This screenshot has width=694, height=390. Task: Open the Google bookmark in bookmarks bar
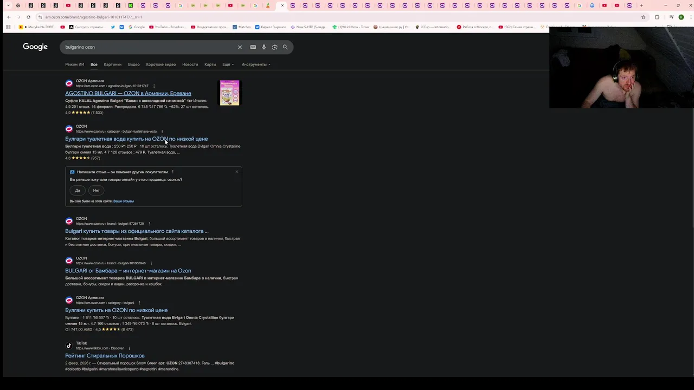(x=136, y=27)
